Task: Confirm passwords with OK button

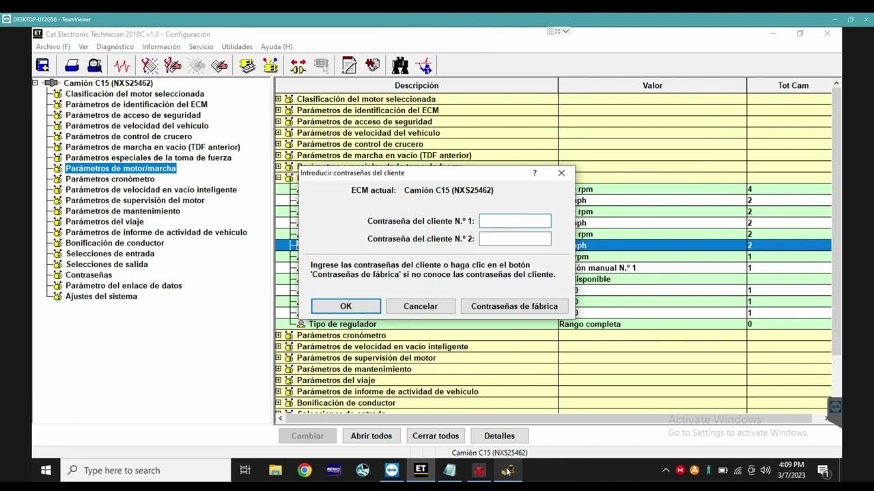Action: point(346,306)
